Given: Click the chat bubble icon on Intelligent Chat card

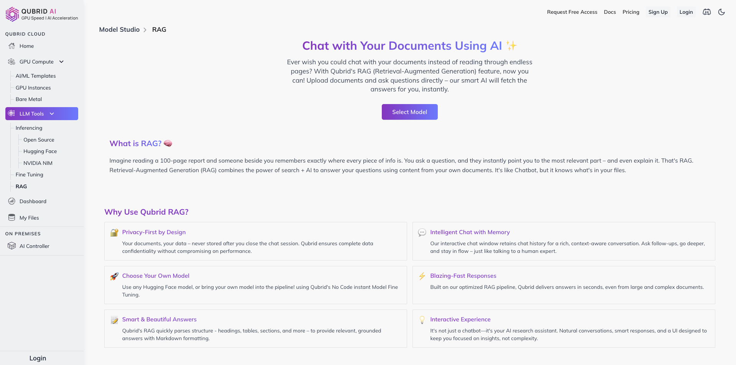Looking at the screenshot, I should click(x=422, y=232).
